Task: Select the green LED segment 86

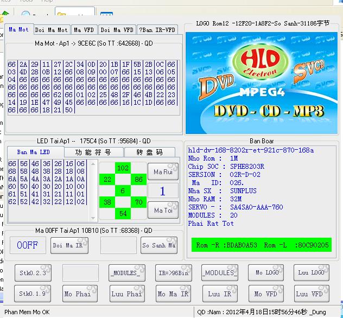Action: [x=139, y=179]
